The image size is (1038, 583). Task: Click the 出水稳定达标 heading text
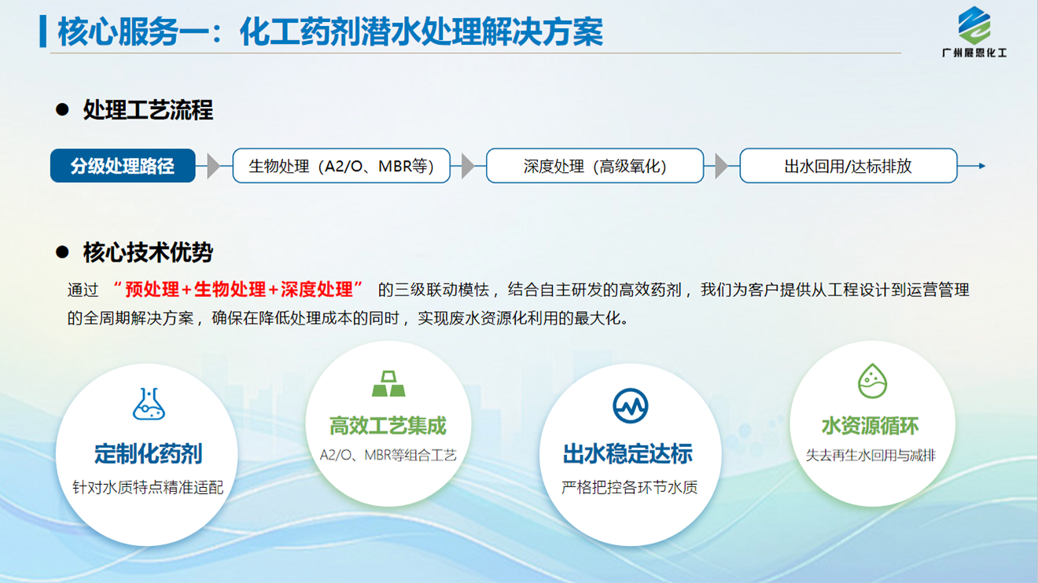pos(628,454)
